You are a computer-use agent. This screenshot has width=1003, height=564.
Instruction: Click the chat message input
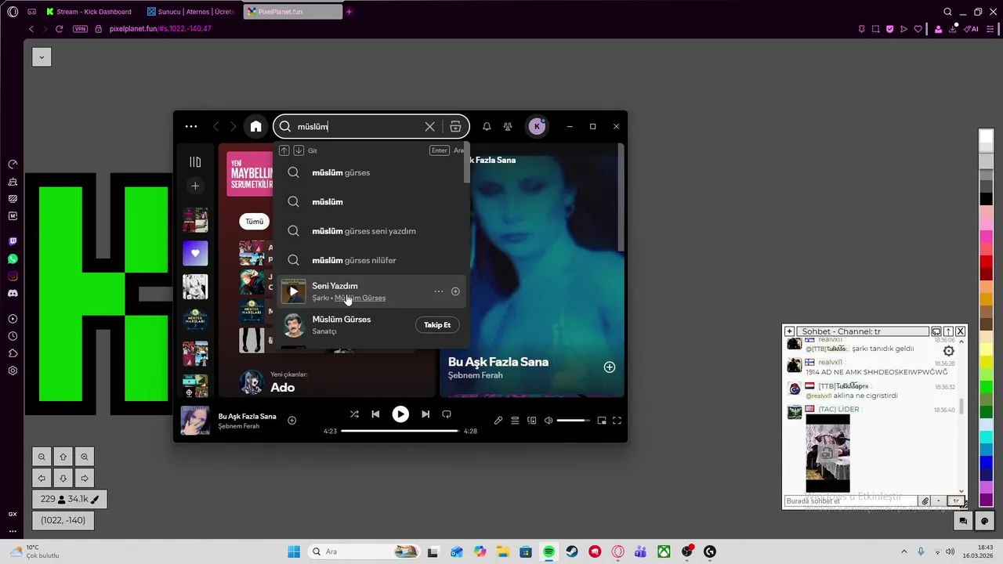[x=852, y=501]
